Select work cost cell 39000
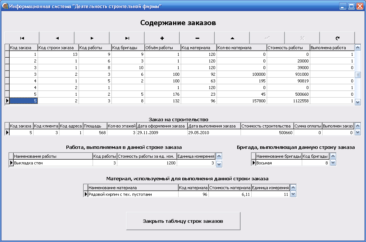The height and width of the screenshot is (242, 366). tap(288, 68)
